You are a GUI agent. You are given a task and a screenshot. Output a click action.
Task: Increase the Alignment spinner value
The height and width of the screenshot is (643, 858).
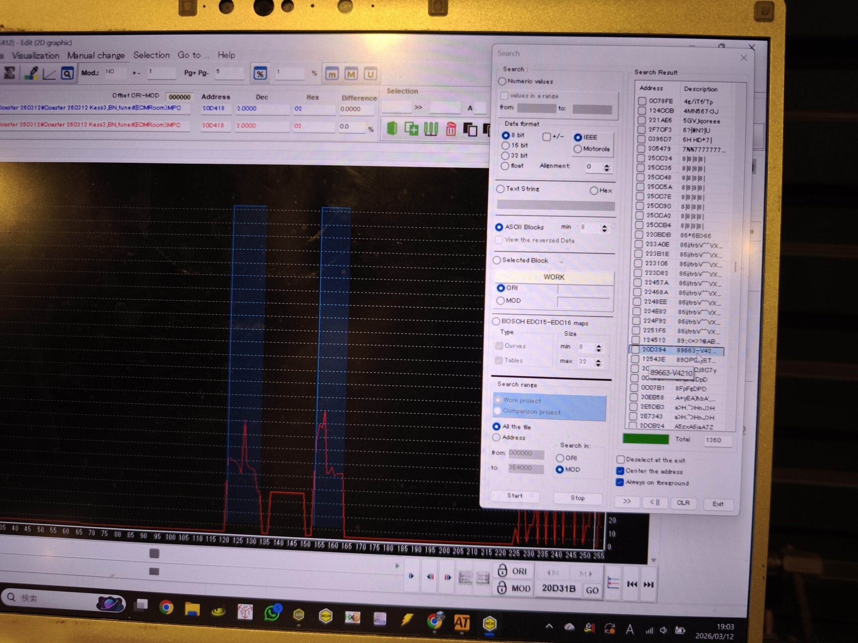pyautogui.click(x=607, y=165)
